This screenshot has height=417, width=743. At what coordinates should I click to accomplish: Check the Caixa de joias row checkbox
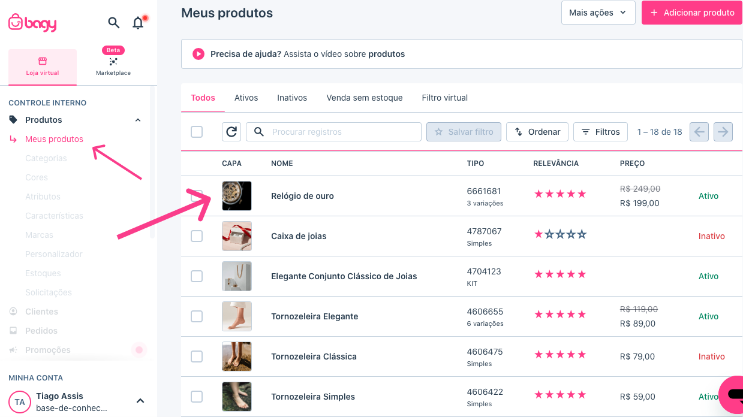tap(197, 236)
